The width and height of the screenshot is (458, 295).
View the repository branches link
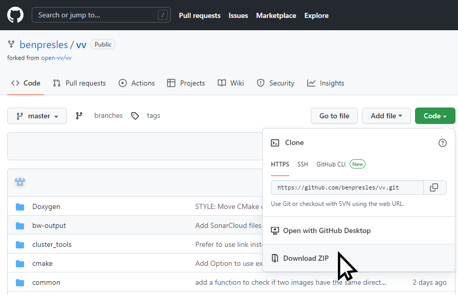click(108, 116)
